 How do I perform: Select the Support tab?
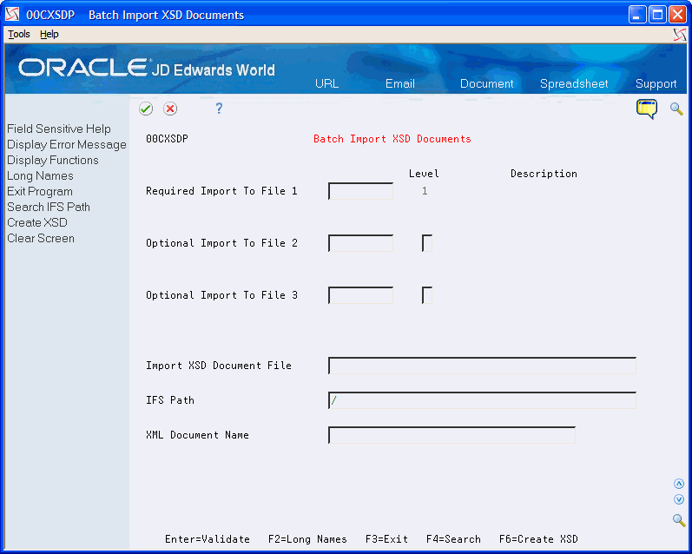point(656,84)
